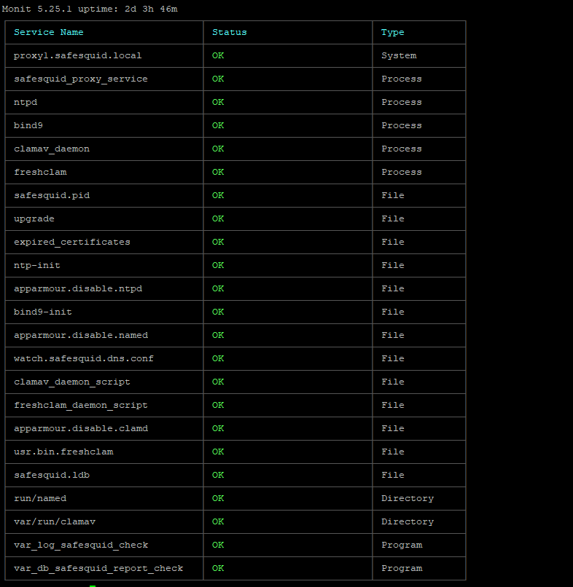This screenshot has width=573, height=587.
Task: Click the ntp-init service name
Action: 36,265
